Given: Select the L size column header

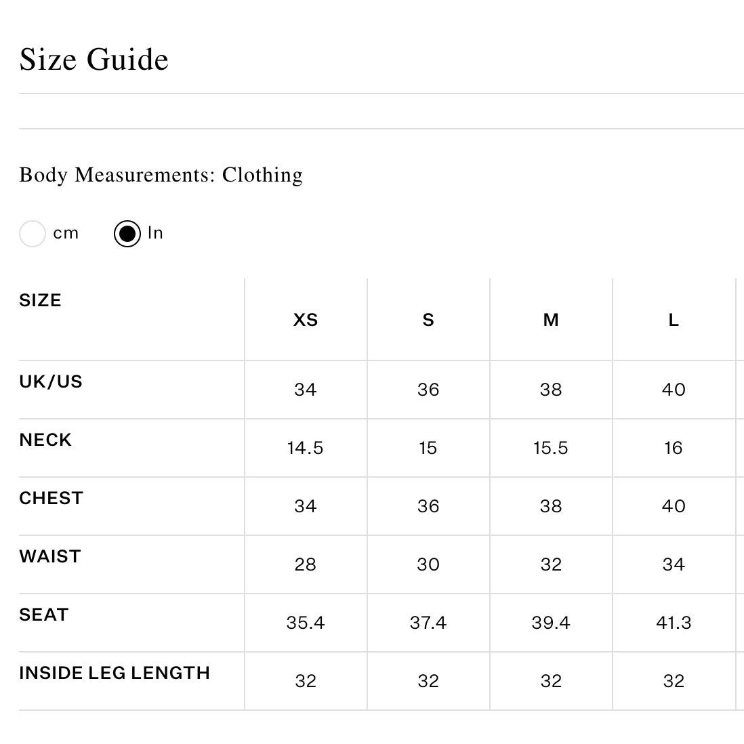Looking at the screenshot, I should coord(674,320).
